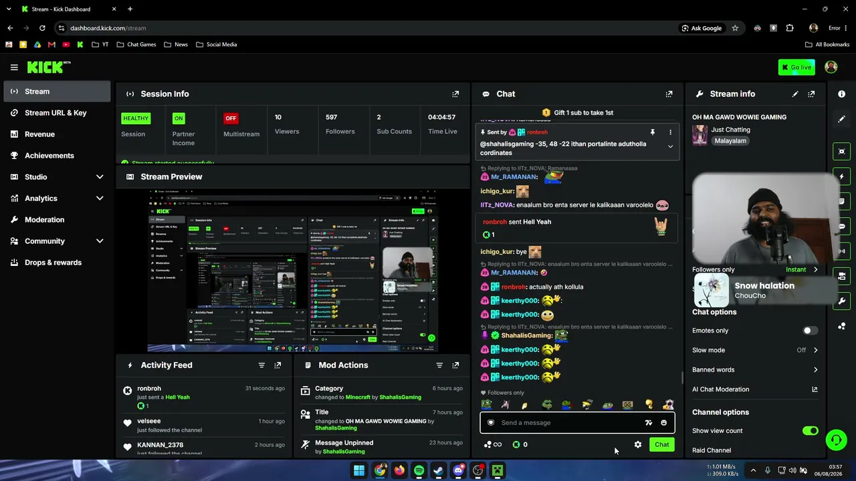Open the Achievements page

(x=57, y=156)
